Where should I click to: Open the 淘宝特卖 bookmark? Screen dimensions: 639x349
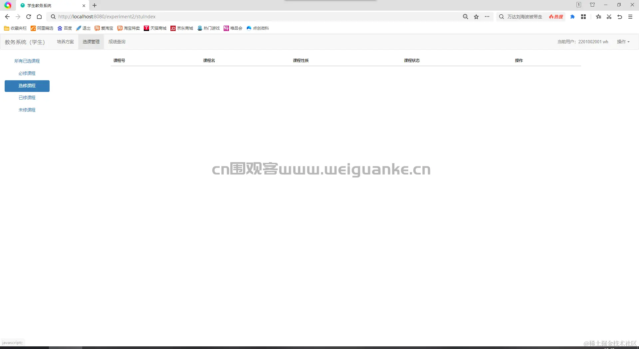[x=128, y=28]
